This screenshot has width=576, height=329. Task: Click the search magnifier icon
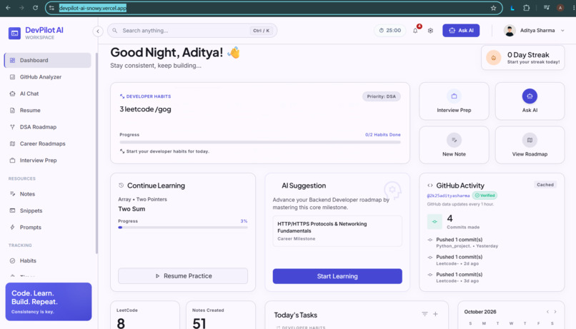pyautogui.click(x=115, y=31)
